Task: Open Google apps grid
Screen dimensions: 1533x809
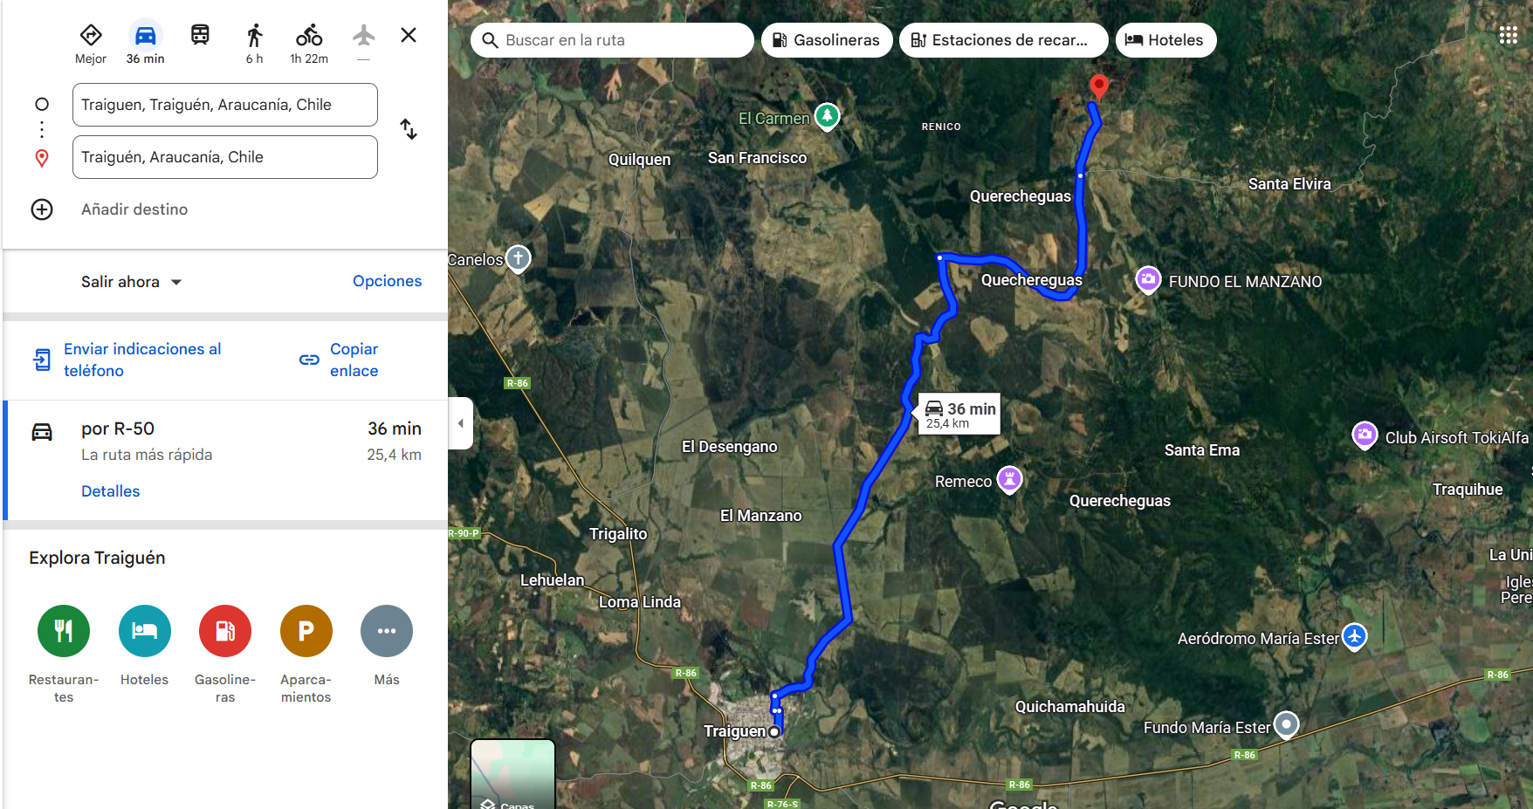Action: point(1508,35)
